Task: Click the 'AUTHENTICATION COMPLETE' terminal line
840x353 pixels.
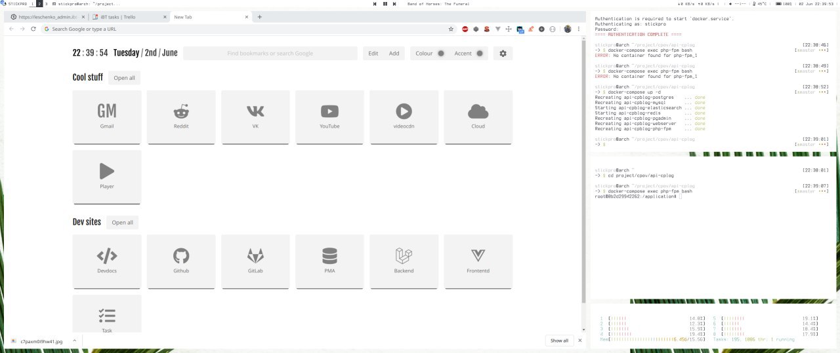Action: [x=639, y=34]
